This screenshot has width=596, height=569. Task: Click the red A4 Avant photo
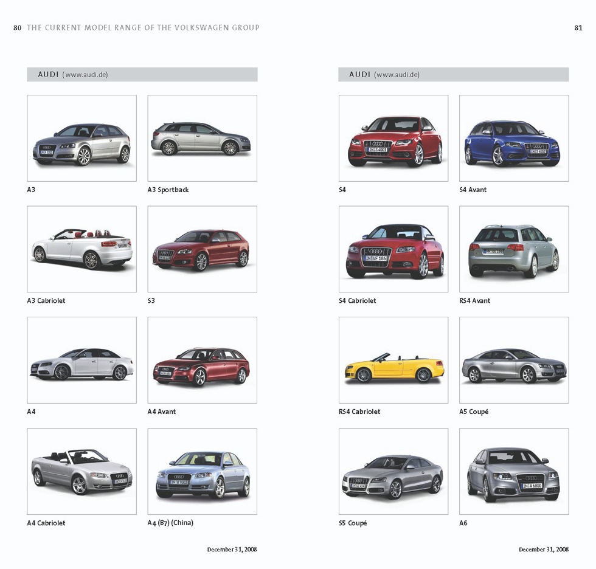[202, 360]
